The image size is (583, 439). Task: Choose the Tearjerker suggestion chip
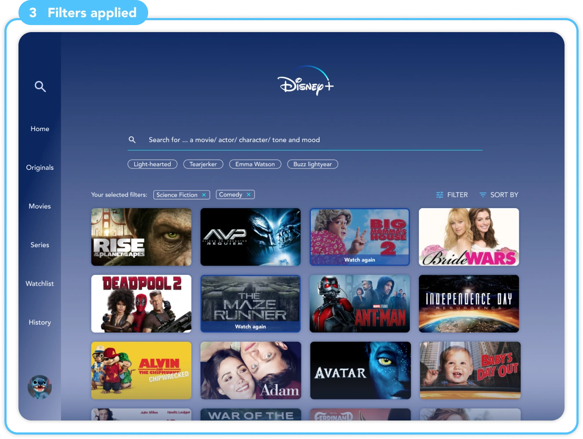[203, 164]
